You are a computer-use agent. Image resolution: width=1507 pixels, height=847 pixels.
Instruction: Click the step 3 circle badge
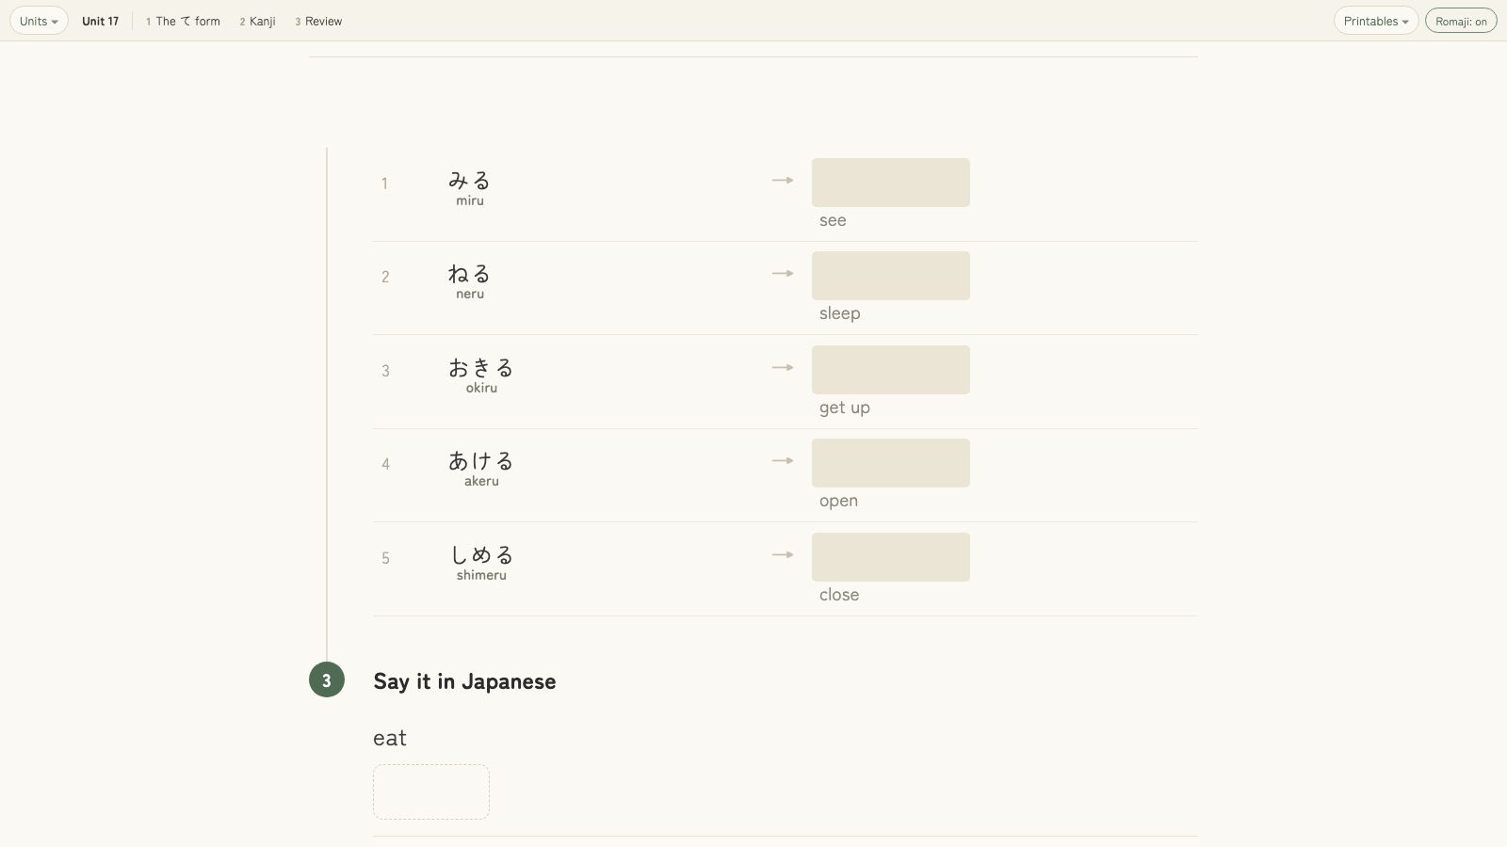pyautogui.click(x=327, y=679)
